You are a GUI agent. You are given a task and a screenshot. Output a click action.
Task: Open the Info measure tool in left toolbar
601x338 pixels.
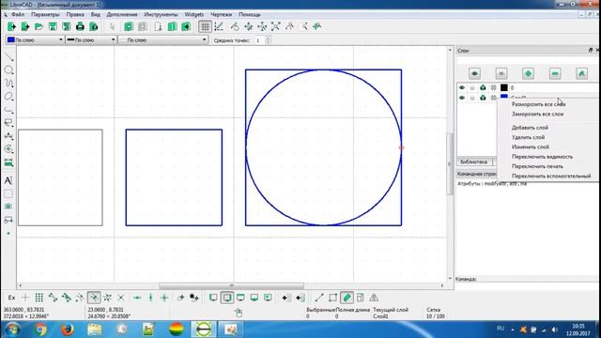(8, 162)
